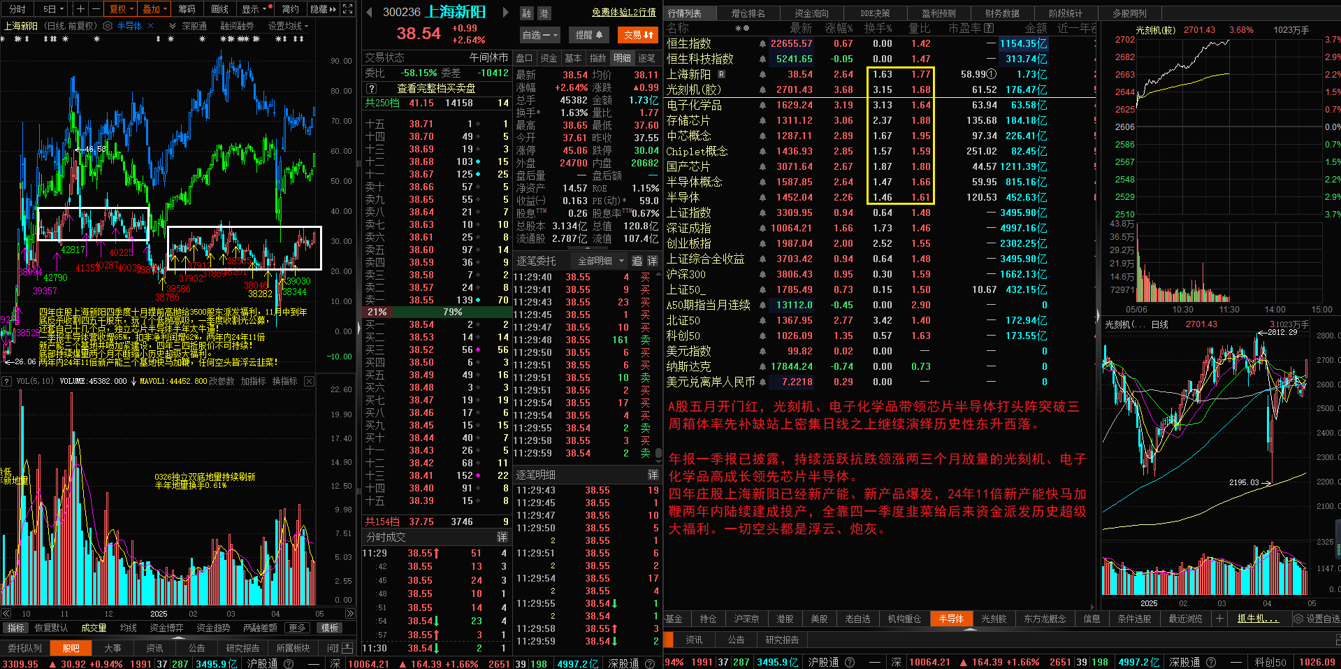1341x669 pixels.
Task: Click the orange 交易 trade button
Action: coord(638,35)
